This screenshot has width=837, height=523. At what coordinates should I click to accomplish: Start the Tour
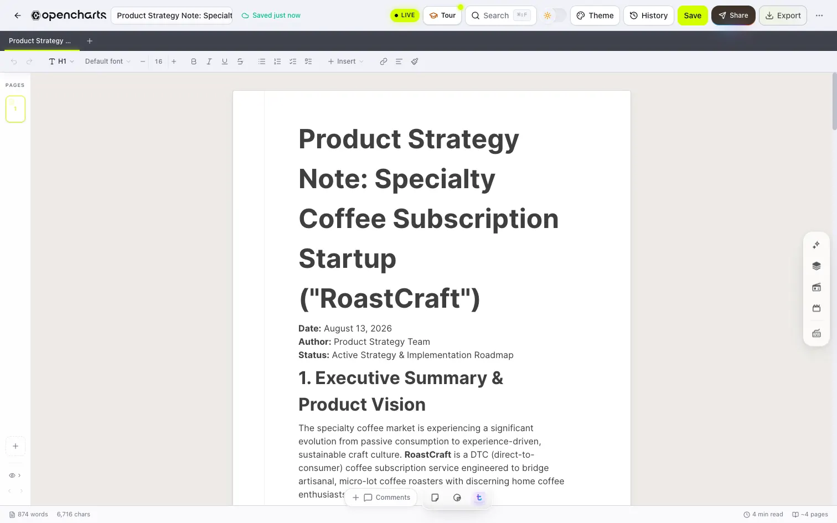[x=442, y=15]
